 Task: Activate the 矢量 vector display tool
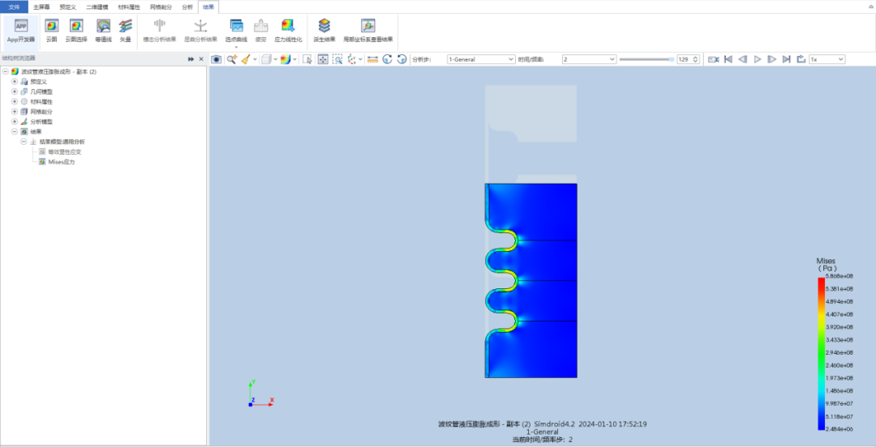[125, 31]
